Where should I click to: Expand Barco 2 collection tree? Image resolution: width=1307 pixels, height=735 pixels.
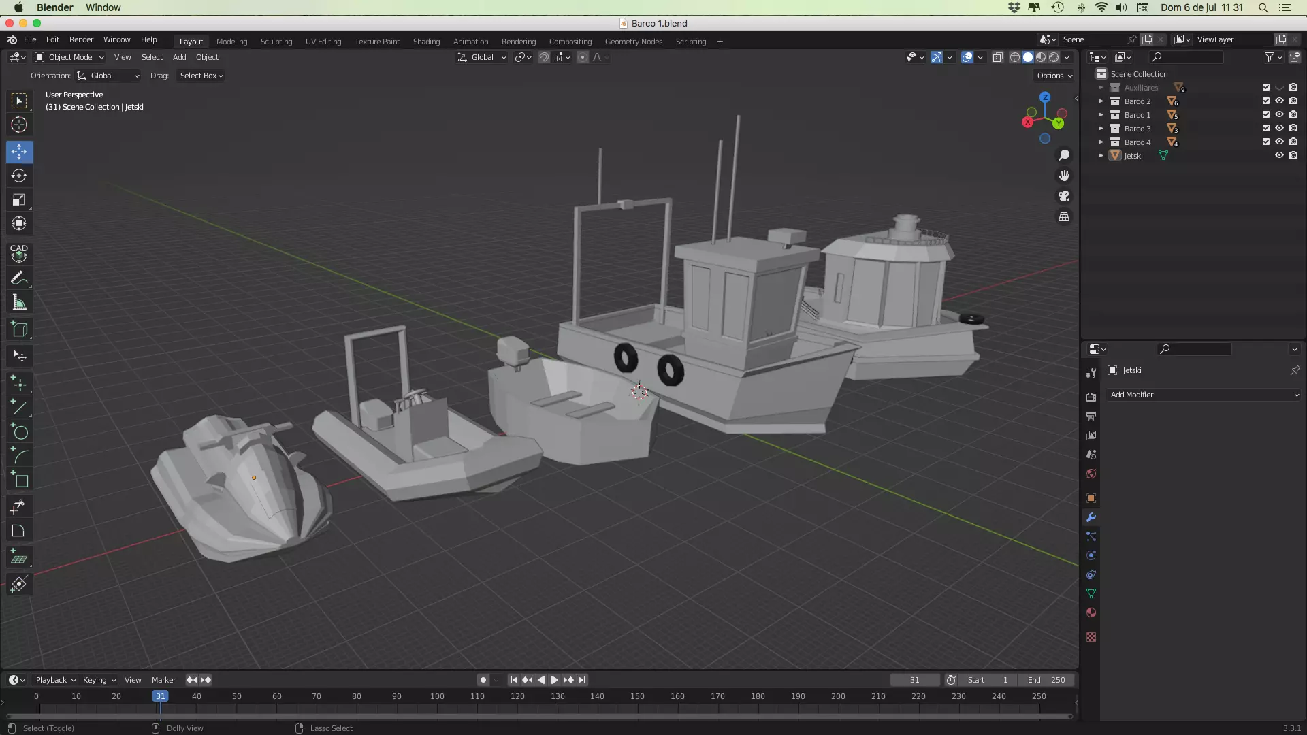tap(1101, 101)
